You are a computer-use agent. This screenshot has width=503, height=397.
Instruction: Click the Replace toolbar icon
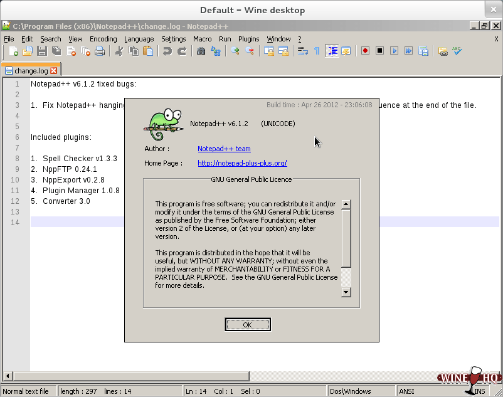pyautogui.click(x=216, y=51)
